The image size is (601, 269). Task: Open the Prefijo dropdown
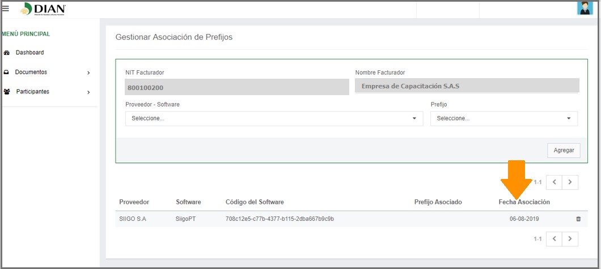point(503,118)
